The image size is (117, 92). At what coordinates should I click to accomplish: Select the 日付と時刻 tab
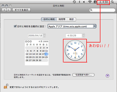pos(49,19)
